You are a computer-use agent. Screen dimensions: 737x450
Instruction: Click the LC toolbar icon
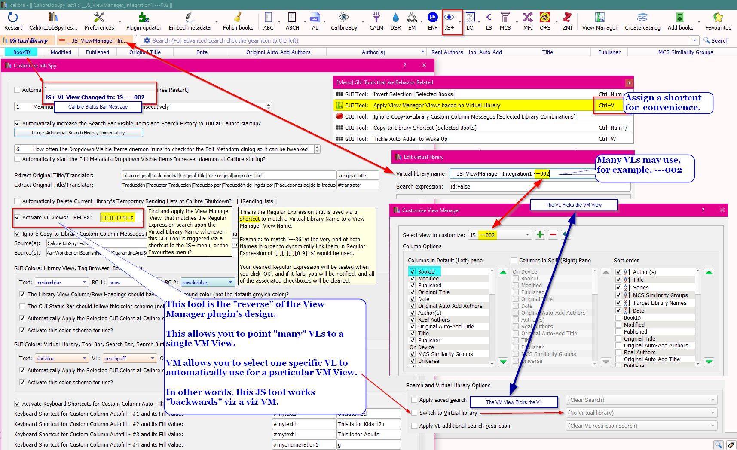(470, 21)
